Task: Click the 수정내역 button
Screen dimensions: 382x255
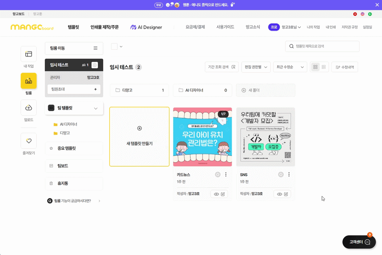Action: [345, 67]
